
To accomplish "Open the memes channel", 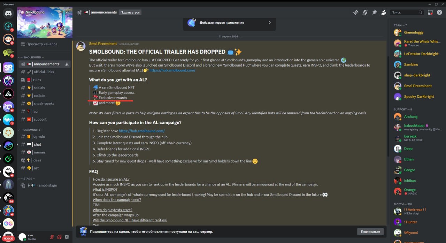I will [45, 152].
